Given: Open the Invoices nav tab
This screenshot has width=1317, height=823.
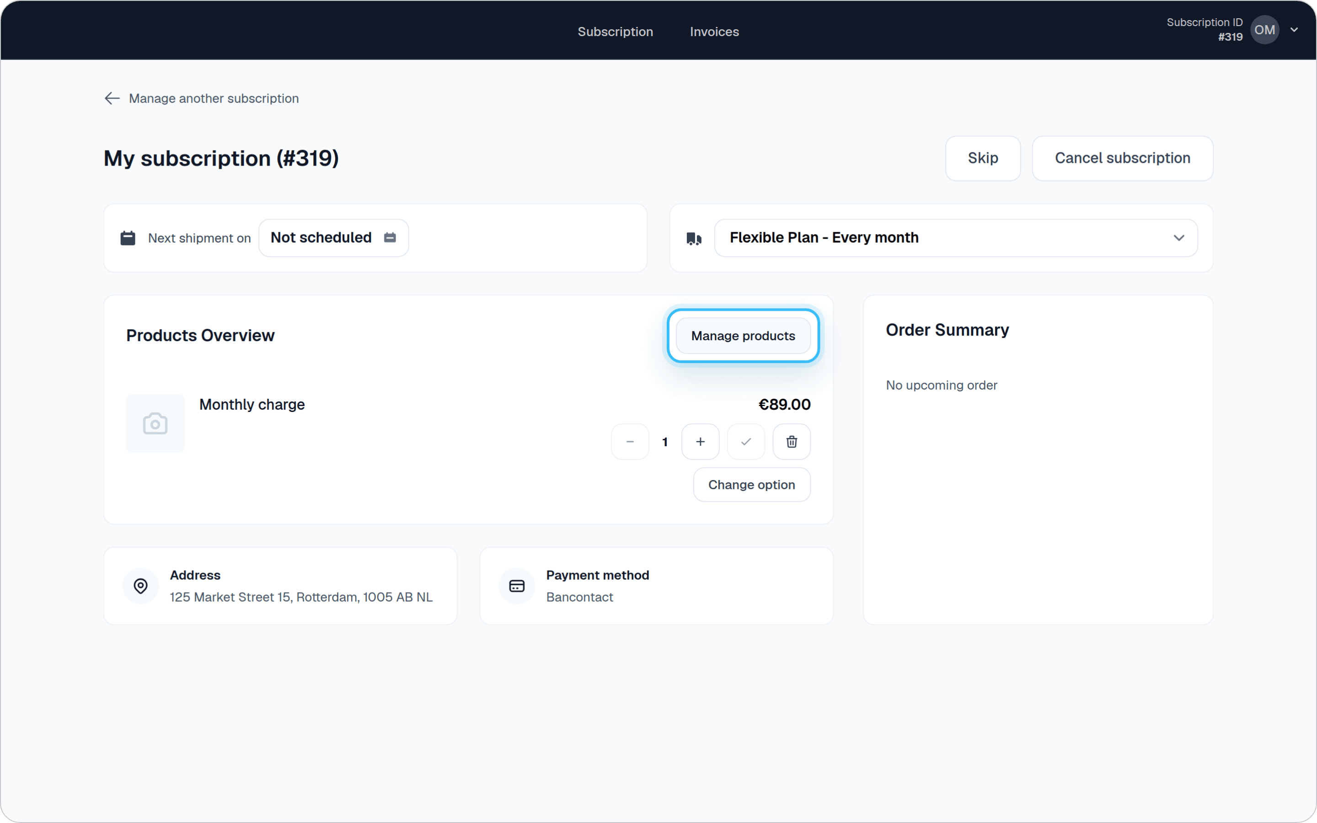Looking at the screenshot, I should pyautogui.click(x=714, y=32).
